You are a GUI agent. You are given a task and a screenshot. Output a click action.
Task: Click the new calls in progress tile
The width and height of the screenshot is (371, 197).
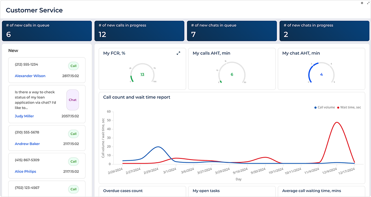[139, 31]
